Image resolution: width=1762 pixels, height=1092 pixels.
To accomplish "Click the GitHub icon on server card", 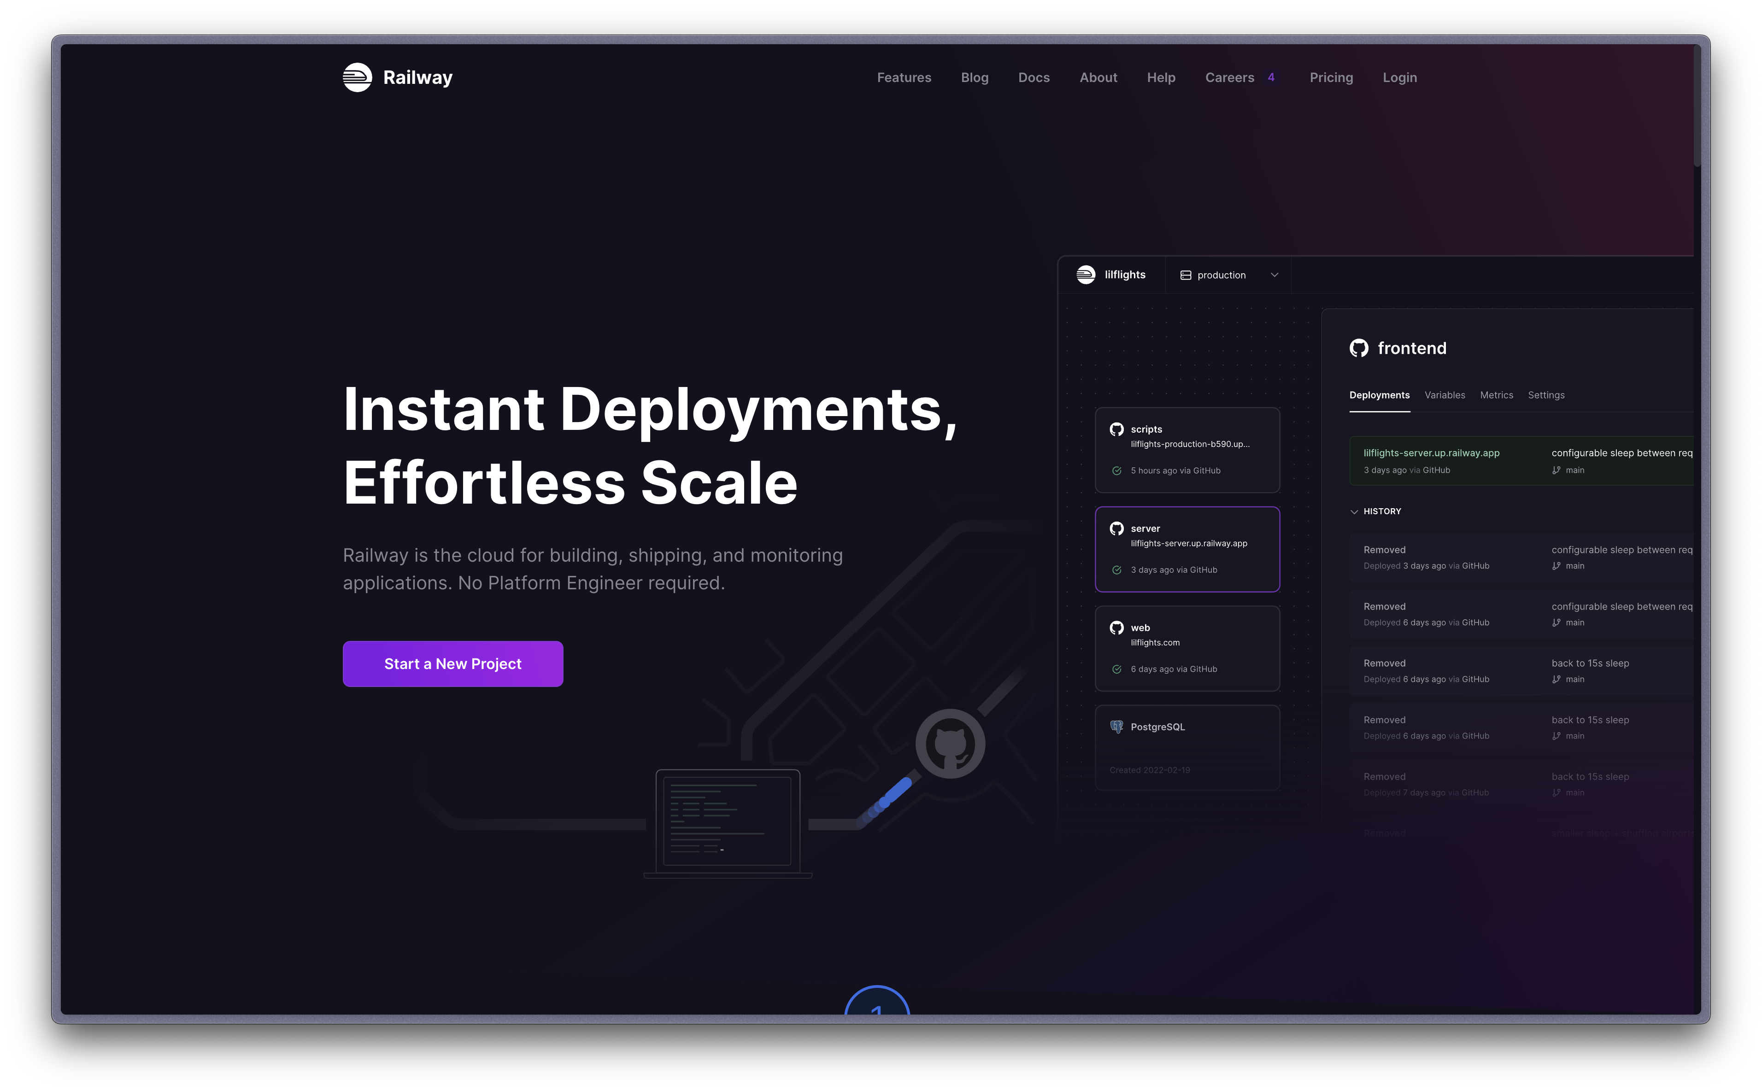I will [1116, 528].
